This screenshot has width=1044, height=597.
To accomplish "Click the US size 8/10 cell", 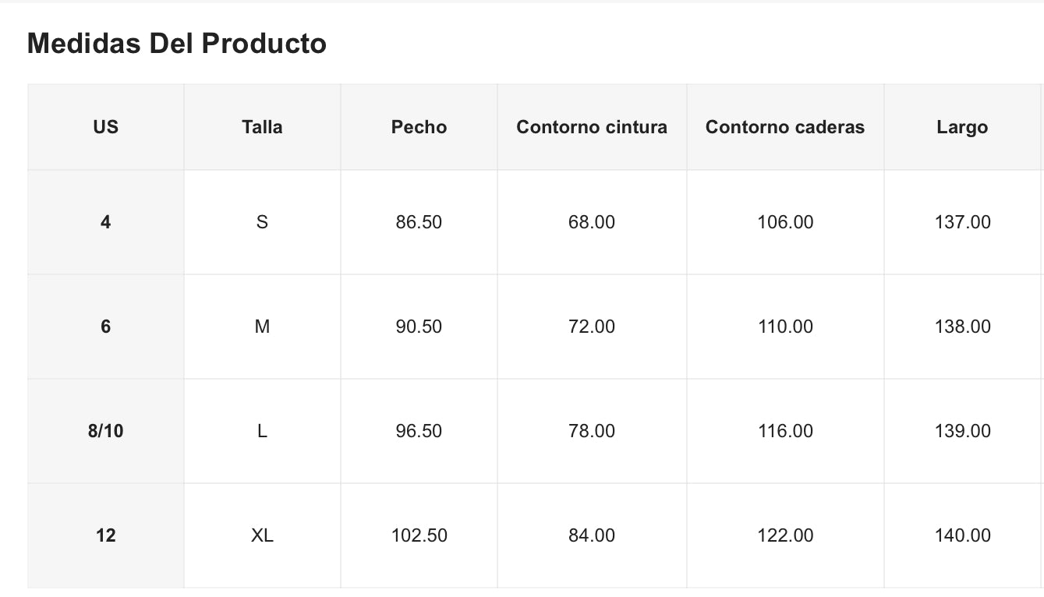I will [x=105, y=431].
